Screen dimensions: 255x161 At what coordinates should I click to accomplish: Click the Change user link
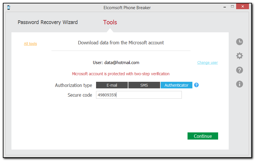coord(208,62)
